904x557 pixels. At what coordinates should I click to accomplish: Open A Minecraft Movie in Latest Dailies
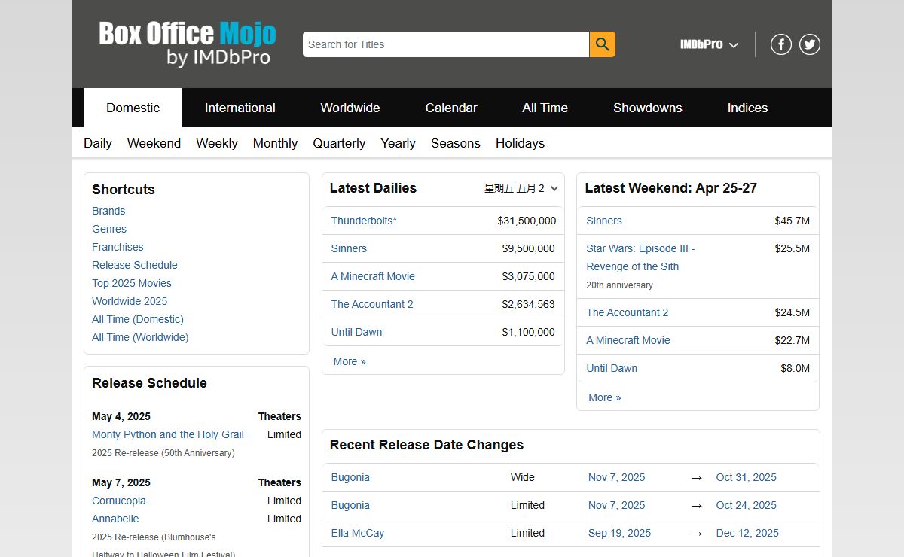pyautogui.click(x=373, y=276)
